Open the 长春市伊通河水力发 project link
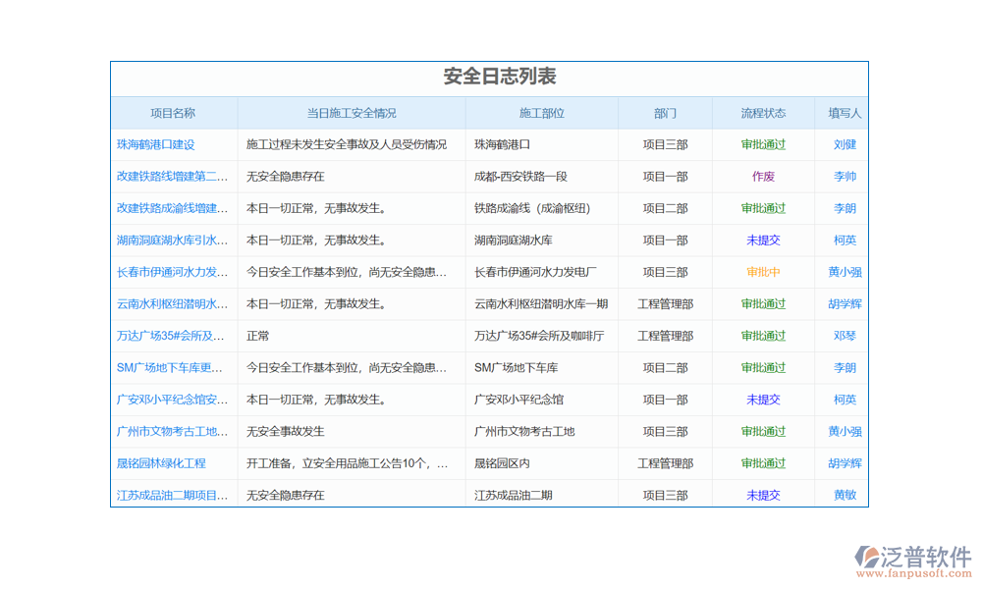This screenshot has width=982, height=589. pyautogui.click(x=173, y=272)
